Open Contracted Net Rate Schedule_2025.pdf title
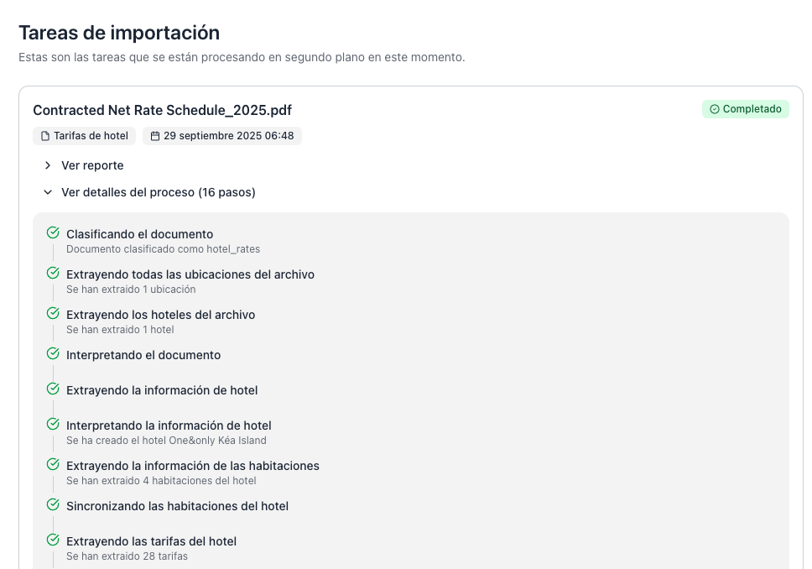Screen dimensions: 812x569 pyautogui.click(x=162, y=110)
